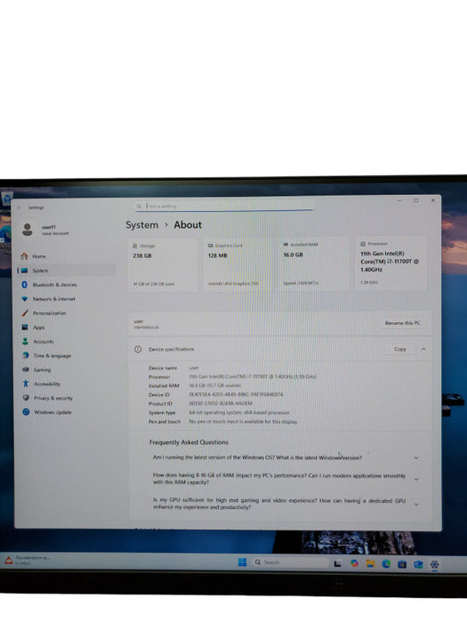Open the Storage 238 GB card

[163, 265]
